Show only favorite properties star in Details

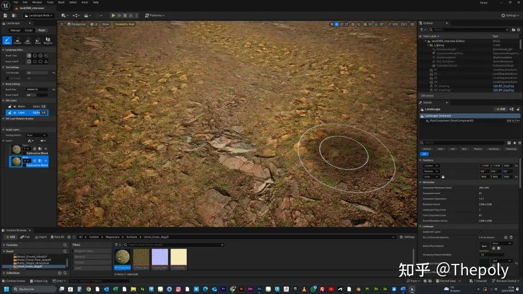(x=514, y=143)
